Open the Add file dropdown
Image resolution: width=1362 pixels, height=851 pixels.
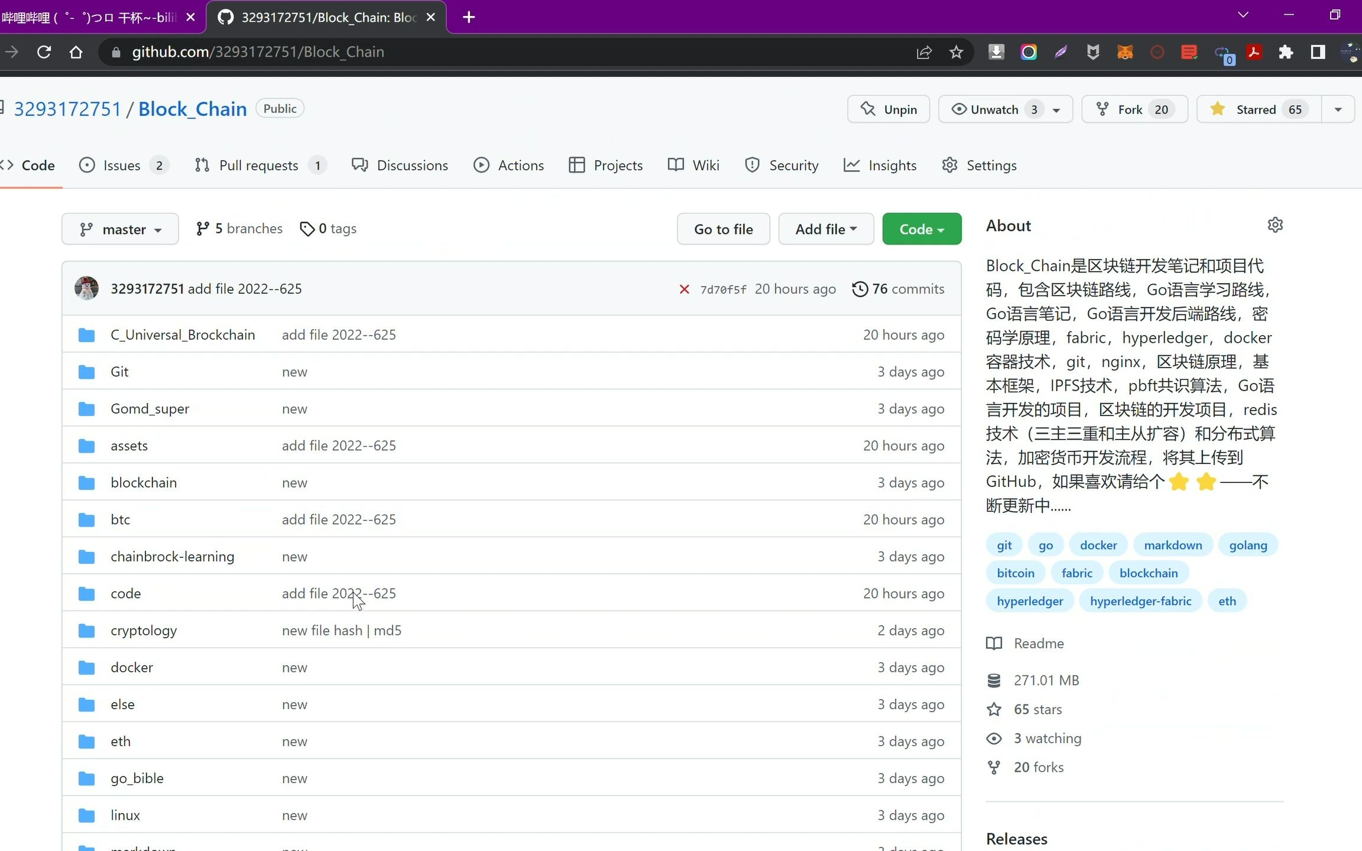(826, 229)
